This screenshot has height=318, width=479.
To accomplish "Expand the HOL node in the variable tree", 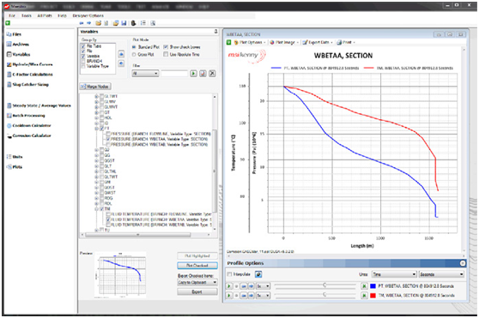I will point(96,117).
